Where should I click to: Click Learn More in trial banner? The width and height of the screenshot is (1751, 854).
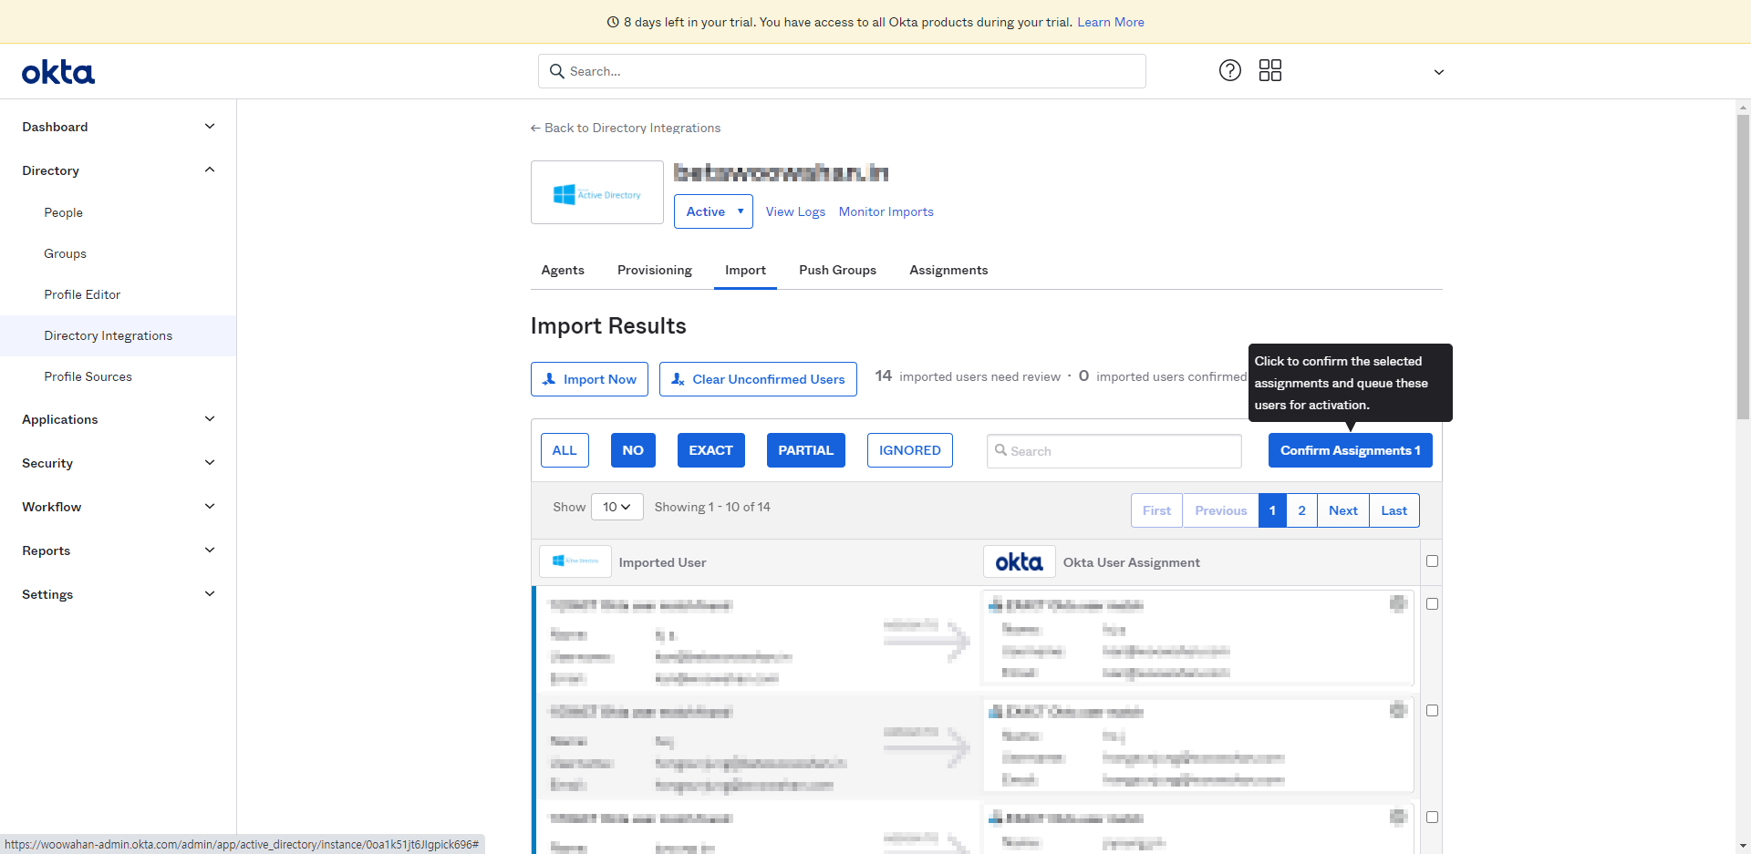(x=1111, y=22)
